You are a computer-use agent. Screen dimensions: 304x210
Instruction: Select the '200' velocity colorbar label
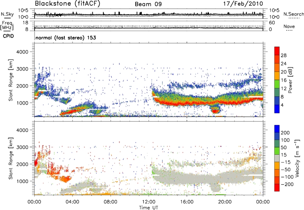(x=285, y=133)
